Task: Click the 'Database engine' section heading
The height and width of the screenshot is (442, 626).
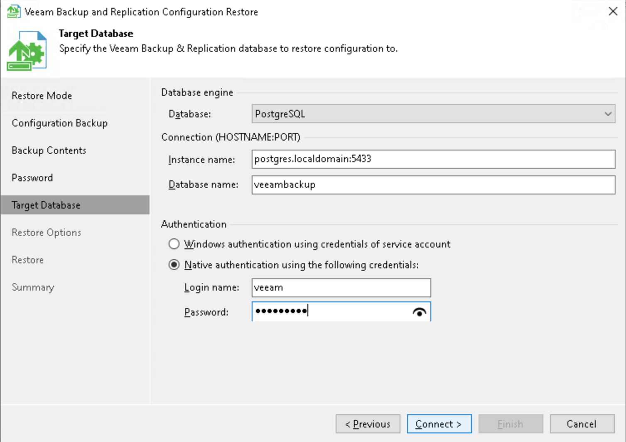Action: click(x=197, y=92)
